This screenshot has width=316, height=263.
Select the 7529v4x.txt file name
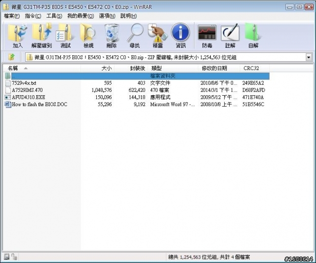point(24,83)
